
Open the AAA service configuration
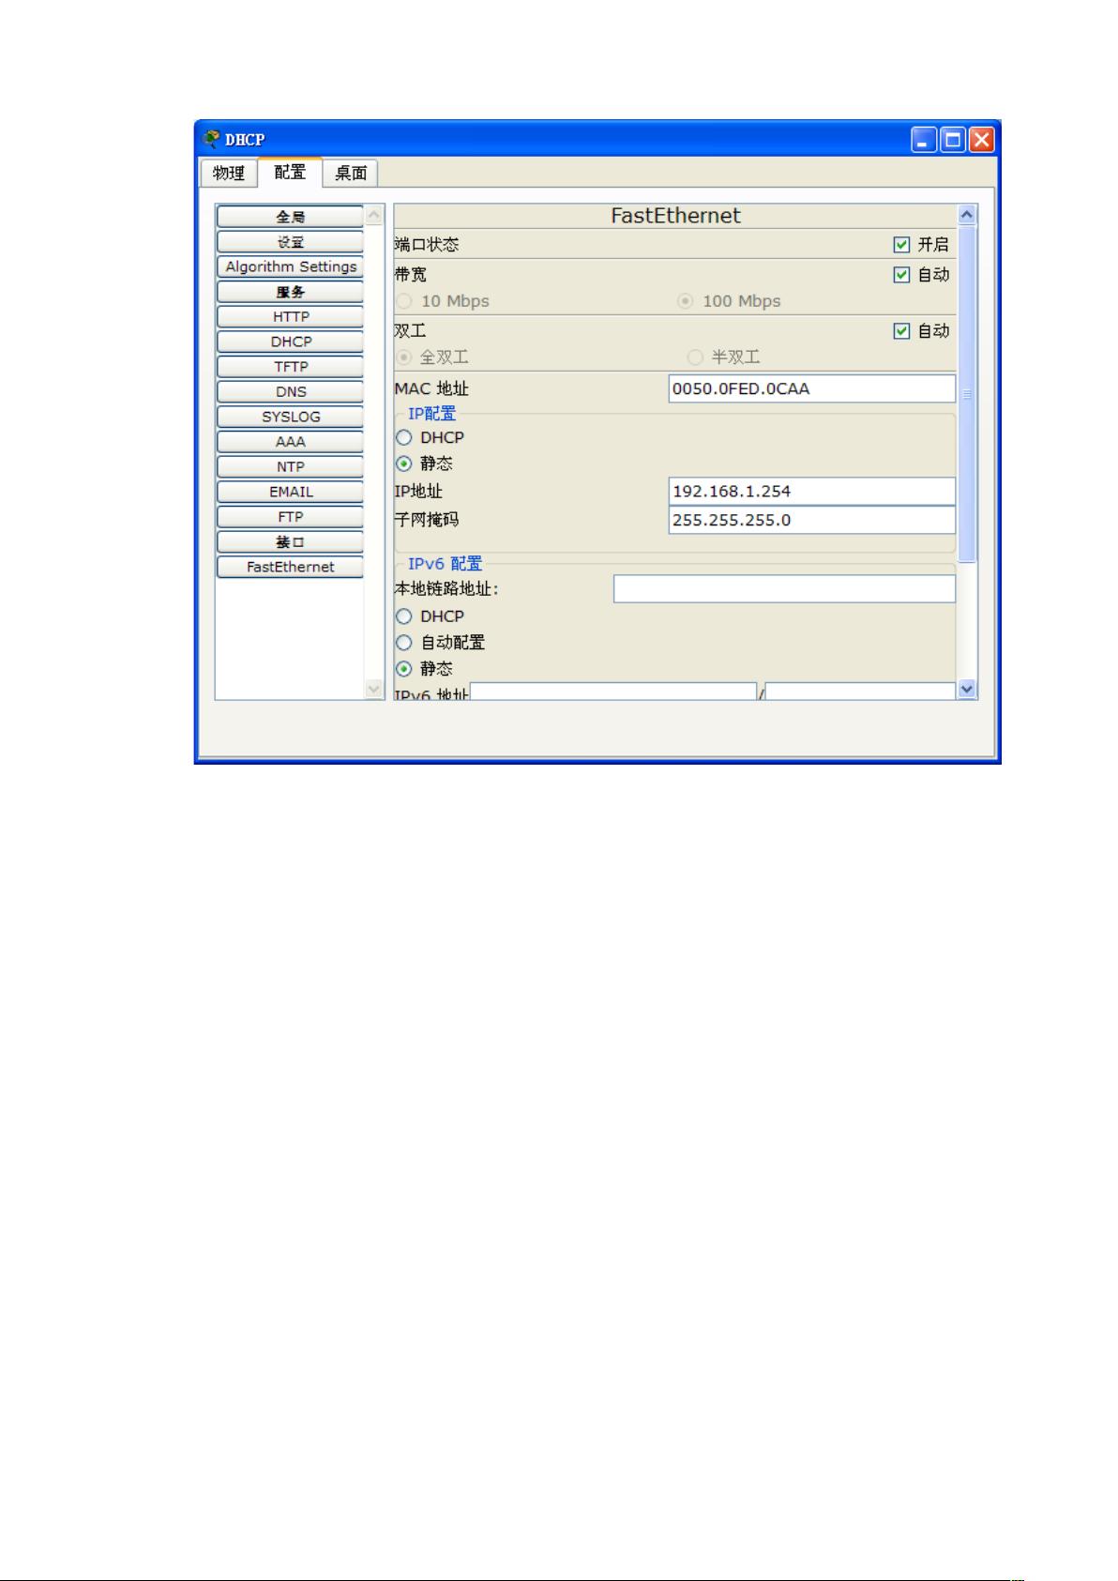pos(290,442)
